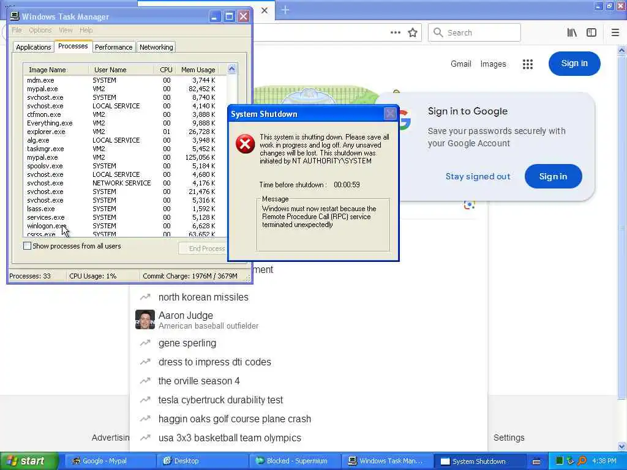Switch to the Networking tab
627x470 pixels.
tap(156, 47)
